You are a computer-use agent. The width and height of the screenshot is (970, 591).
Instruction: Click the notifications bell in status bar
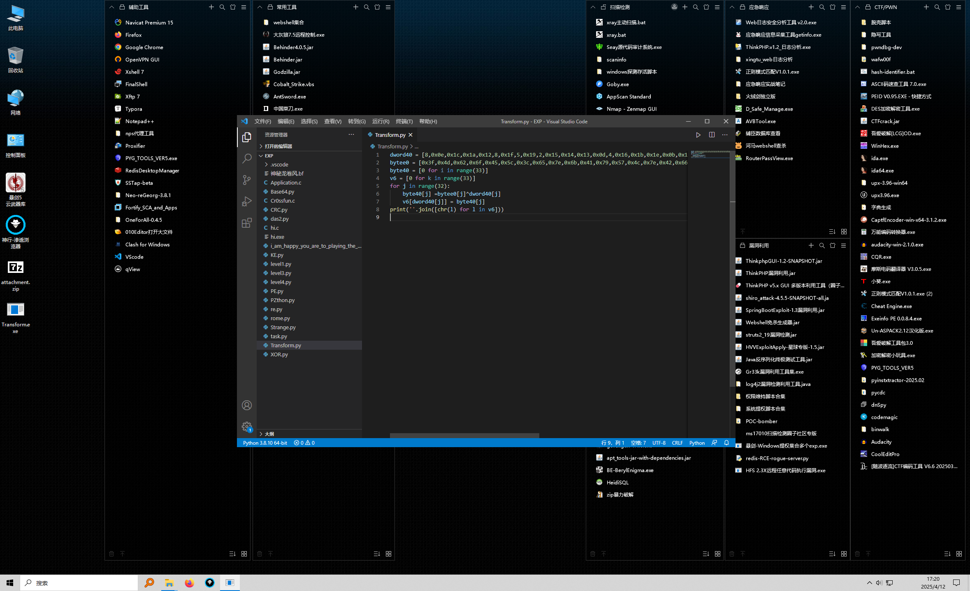[x=726, y=443]
